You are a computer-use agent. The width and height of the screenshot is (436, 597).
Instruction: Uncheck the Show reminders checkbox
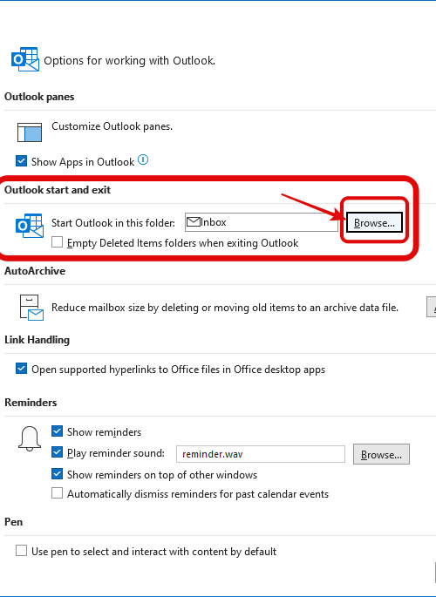click(58, 431)
